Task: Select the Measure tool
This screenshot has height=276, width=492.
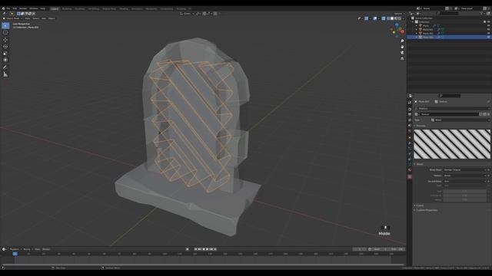Action: (5, 74)
